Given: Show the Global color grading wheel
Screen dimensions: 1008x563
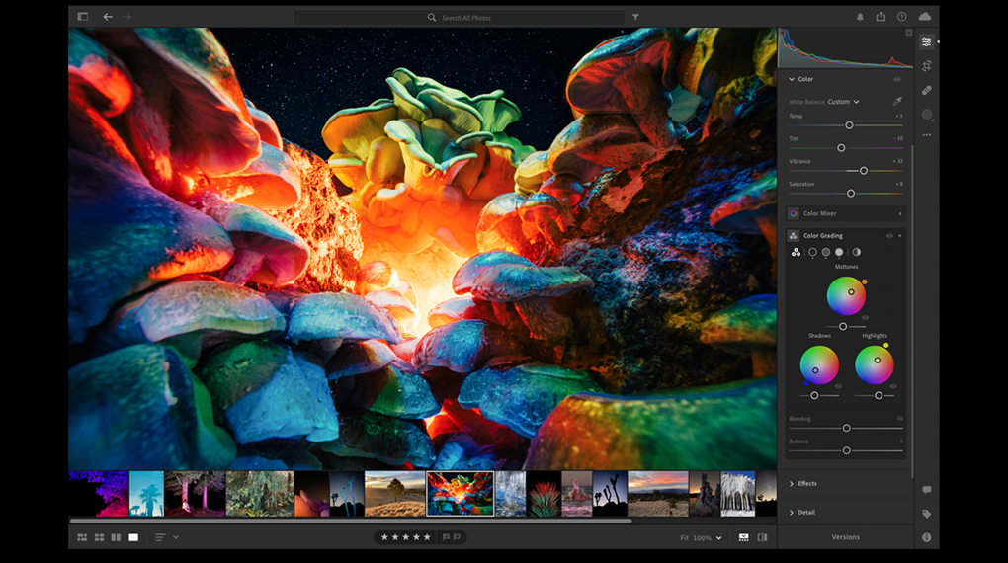Looking at the screenshot, I should [856, 252].
